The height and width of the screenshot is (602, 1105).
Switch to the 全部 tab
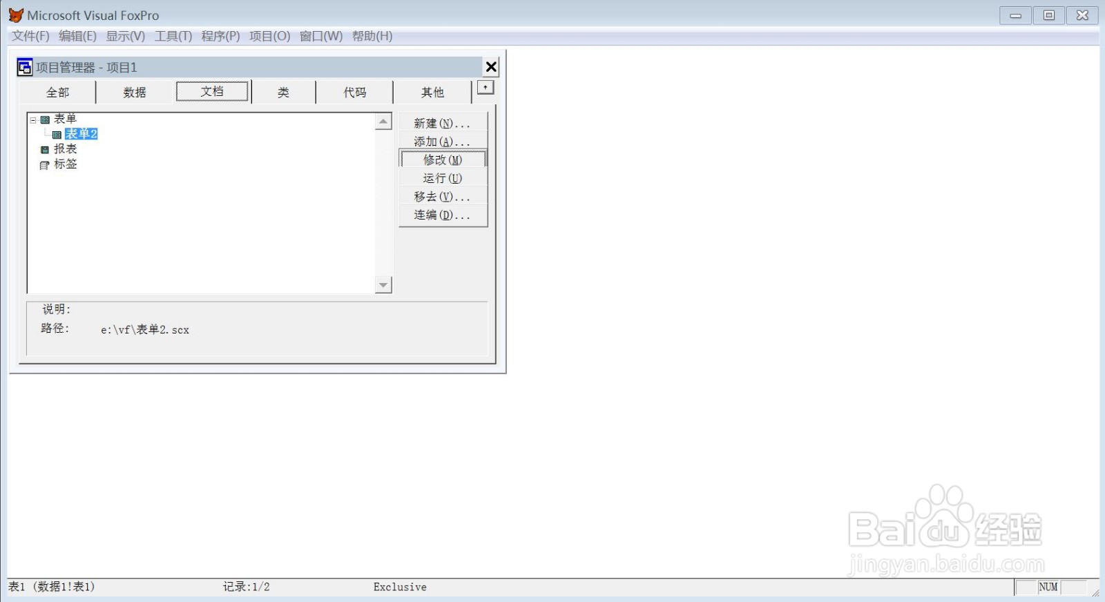click(x=58, y=93)
